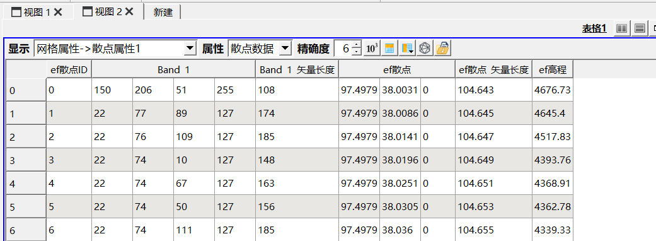656x241 pixels.
Task: Click Band 1 cell with value 206
Action: click(153, 90)
